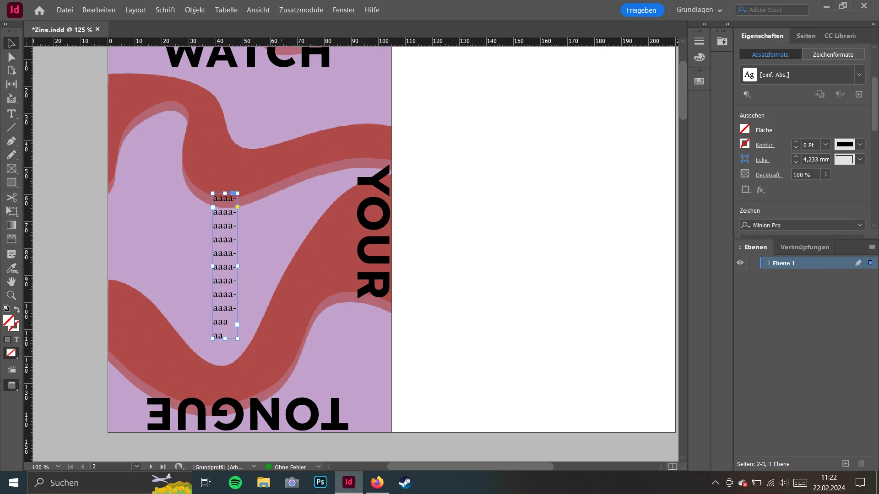Viewport: 879px width, 494px height.
Task: Select the Zoom tool
Action: tap(11, 295)
